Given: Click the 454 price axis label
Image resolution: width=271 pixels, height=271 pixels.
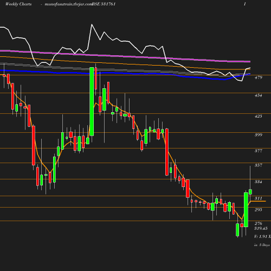Looking at the screenshot, I should pyautogui.click(x=258, y=95).
